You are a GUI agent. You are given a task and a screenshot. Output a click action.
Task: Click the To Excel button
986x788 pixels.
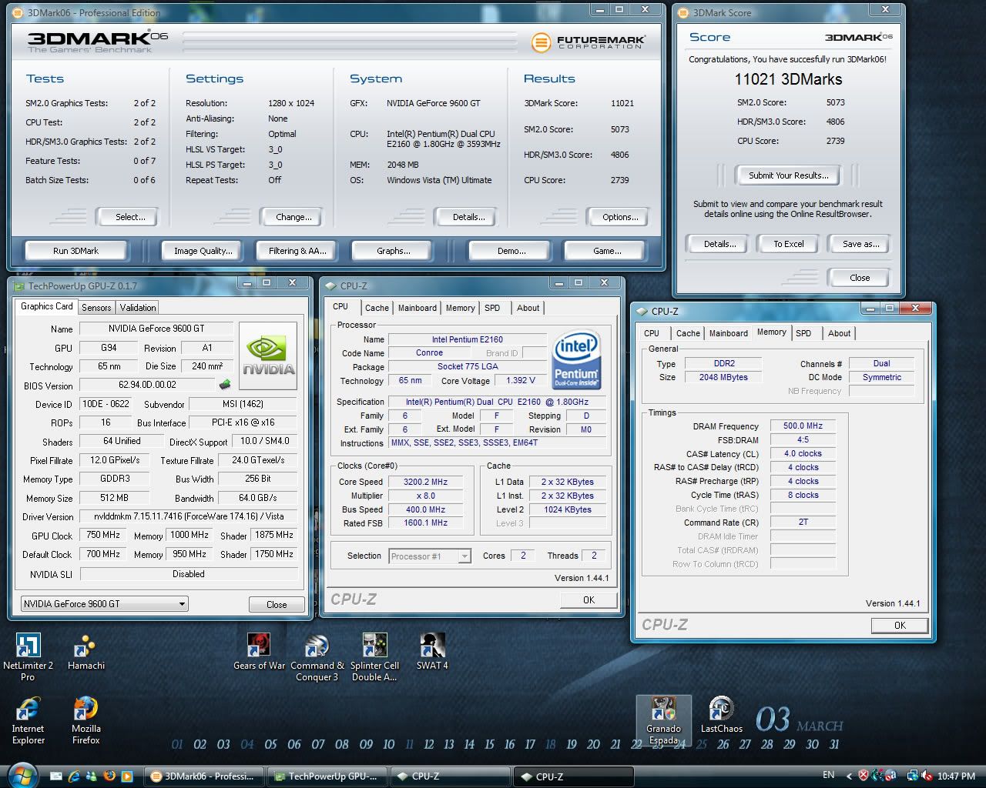coord(788,244)
